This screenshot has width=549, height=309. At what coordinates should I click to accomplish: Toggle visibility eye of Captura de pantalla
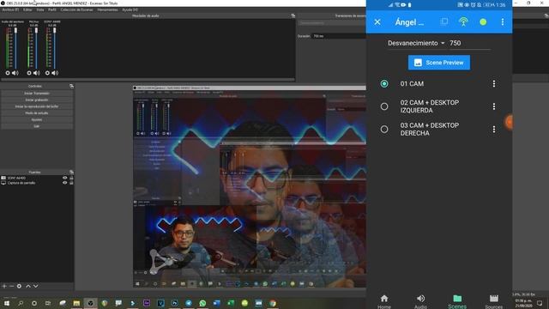[65, 183]
